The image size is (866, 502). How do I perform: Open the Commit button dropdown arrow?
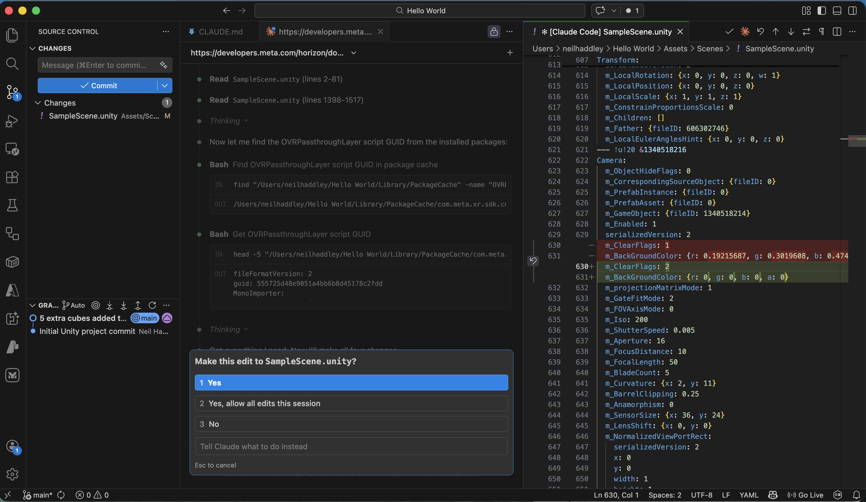tap(165, 86)
